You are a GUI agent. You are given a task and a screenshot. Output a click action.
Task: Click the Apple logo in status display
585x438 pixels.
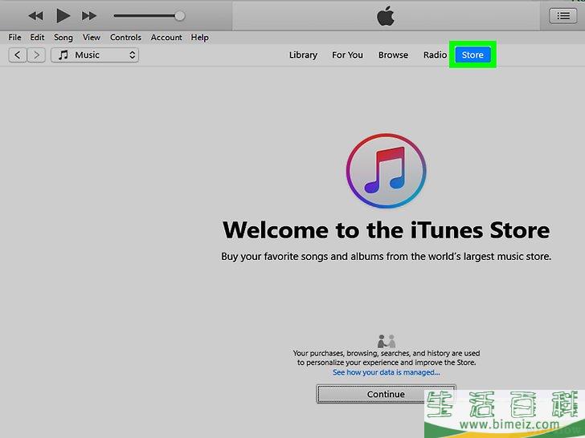point(386,16)
